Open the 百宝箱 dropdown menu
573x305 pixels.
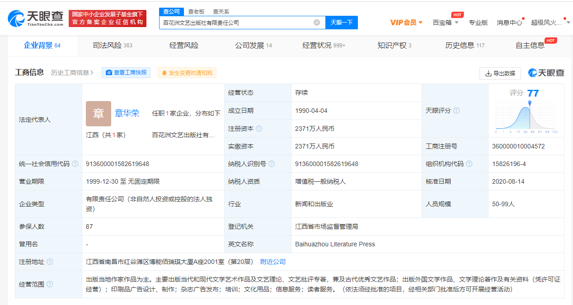pyautogui.click(x=446, y=23)
